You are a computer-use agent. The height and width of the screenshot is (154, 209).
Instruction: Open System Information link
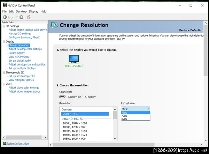click(18, 144)
